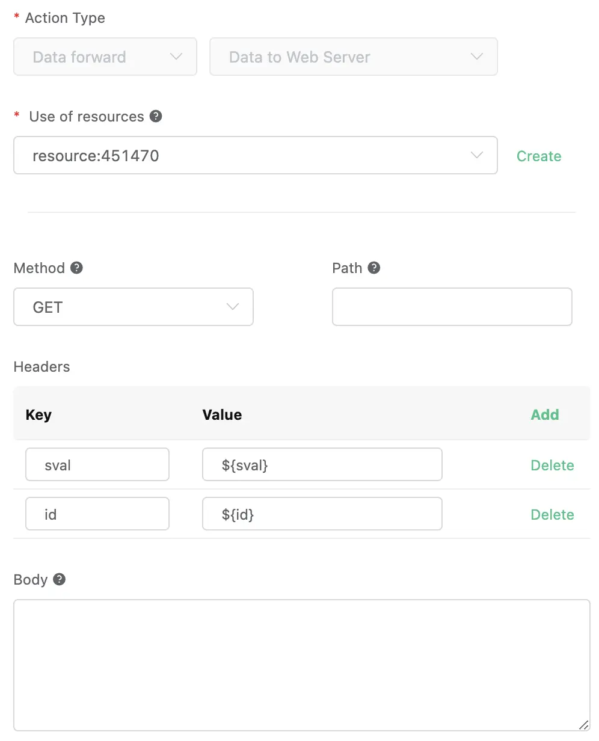Screen dimensions: 599x741
Task: Click the ${id} value field
Action: pos(322,514)
